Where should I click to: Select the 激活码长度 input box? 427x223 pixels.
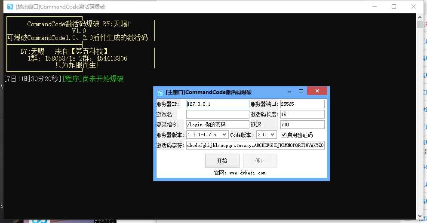coord(302,114)
